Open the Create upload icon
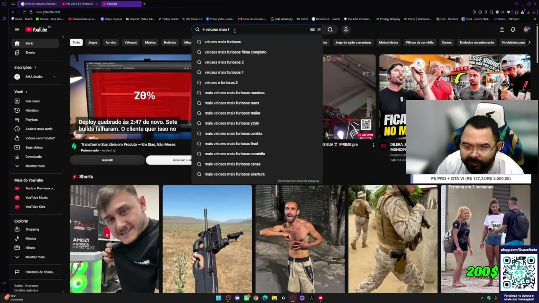The width and height of the screenshot is (539, 303). (x=502, y=29)
